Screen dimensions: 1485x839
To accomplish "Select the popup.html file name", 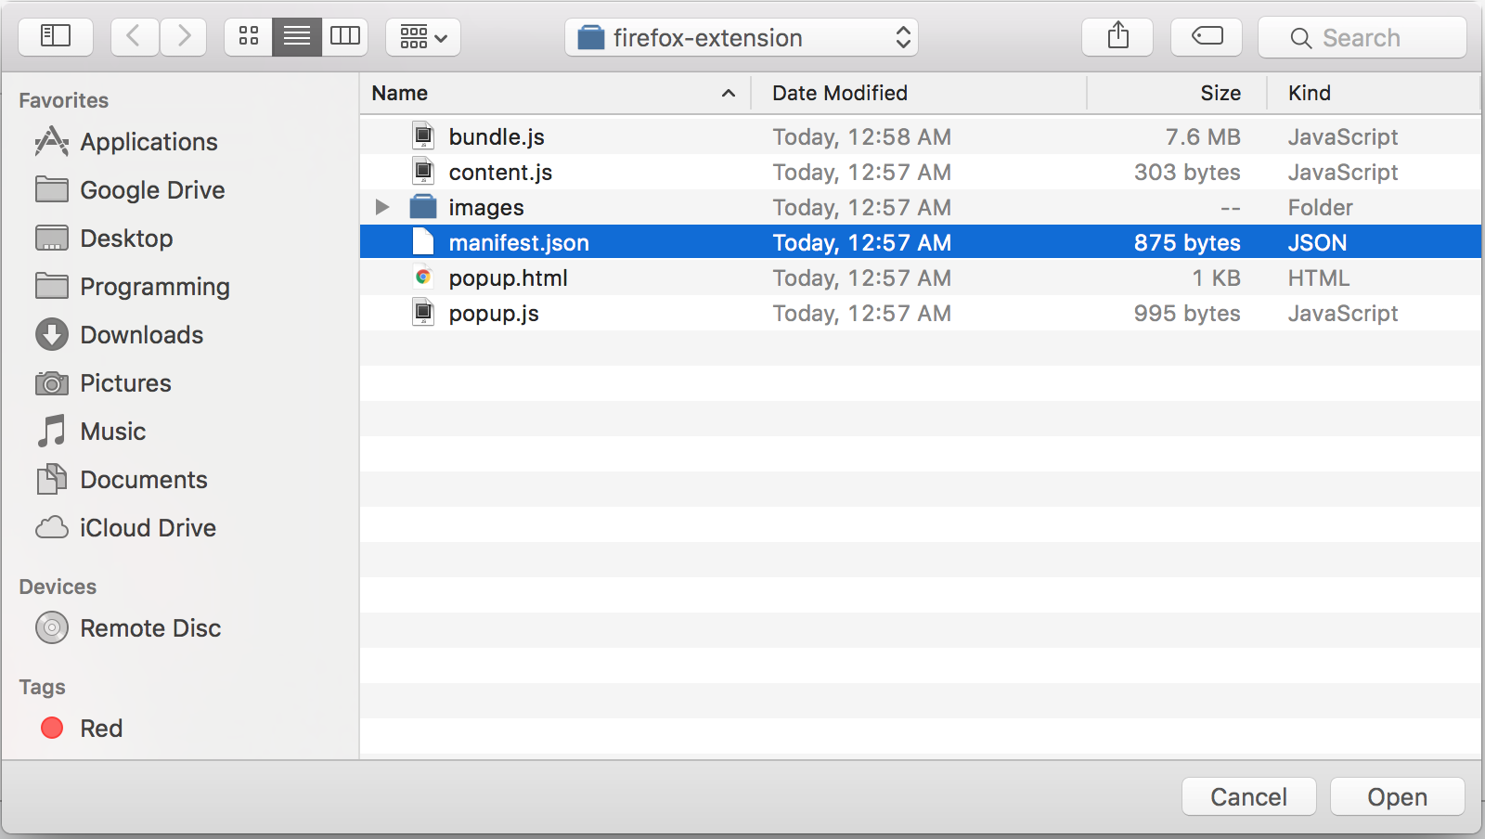I will [508, 278].
